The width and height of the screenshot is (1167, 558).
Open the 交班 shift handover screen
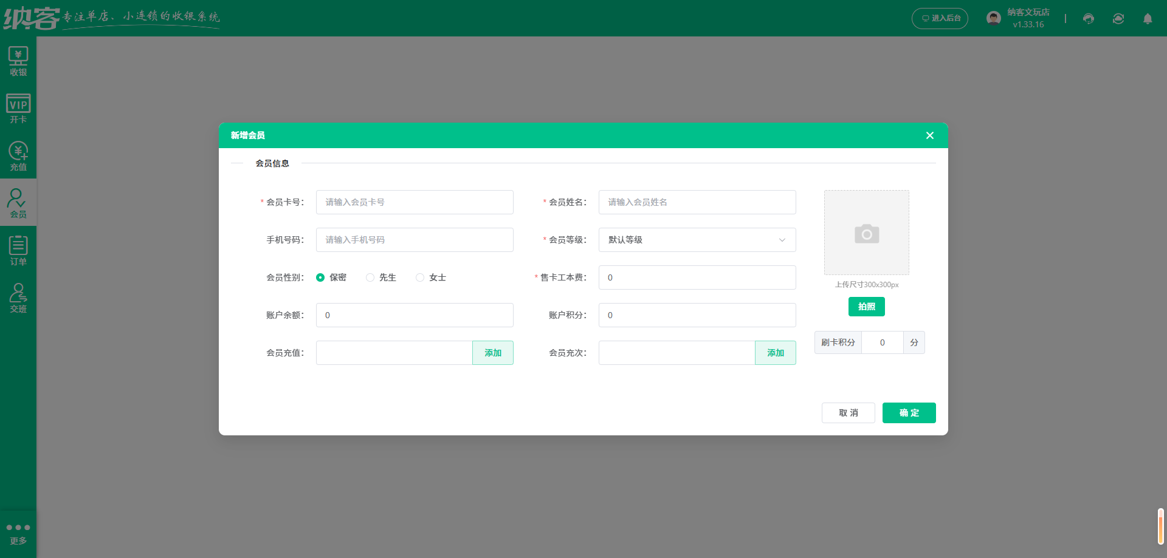click(18, 297)
